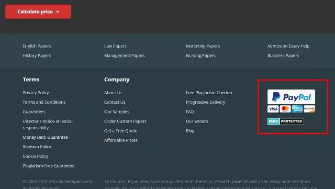Viewport: 335px width, 189px height.
Task: Click the Mastercard card icon
Action: (285, 109)
